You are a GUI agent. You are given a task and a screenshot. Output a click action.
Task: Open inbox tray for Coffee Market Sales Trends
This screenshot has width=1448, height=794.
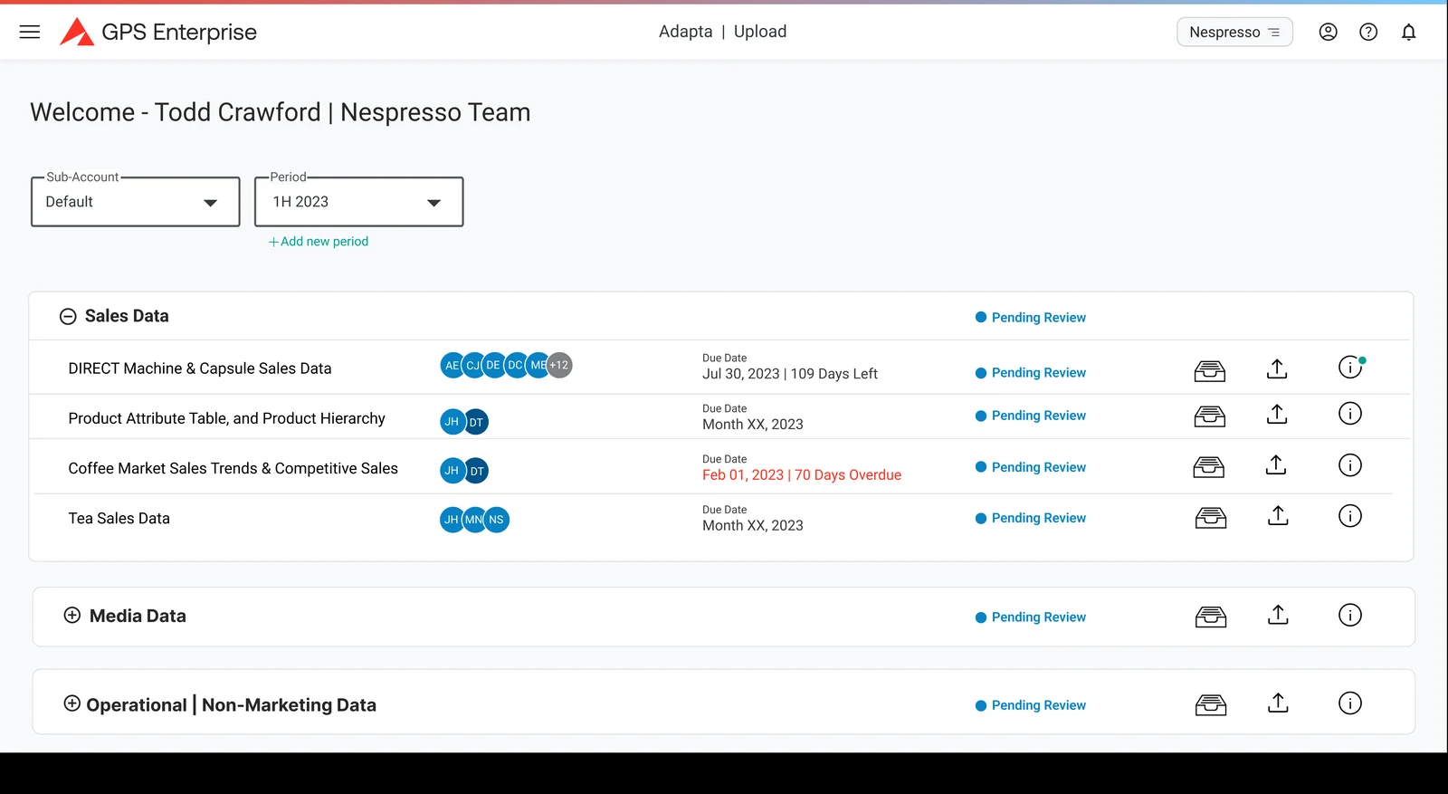click(x=1209, y=466)
